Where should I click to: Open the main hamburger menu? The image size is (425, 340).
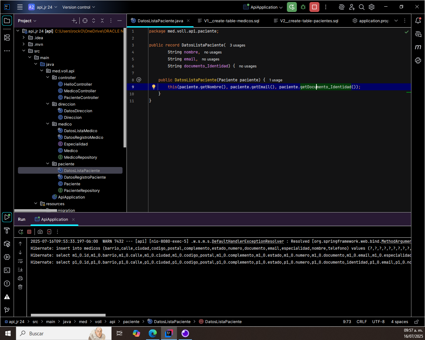pyautogui.click(x=20, y=7)
